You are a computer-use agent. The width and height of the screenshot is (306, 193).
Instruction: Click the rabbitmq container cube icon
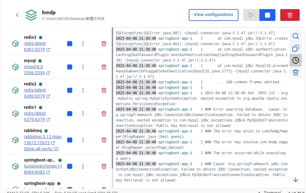[x=15, y=140]
